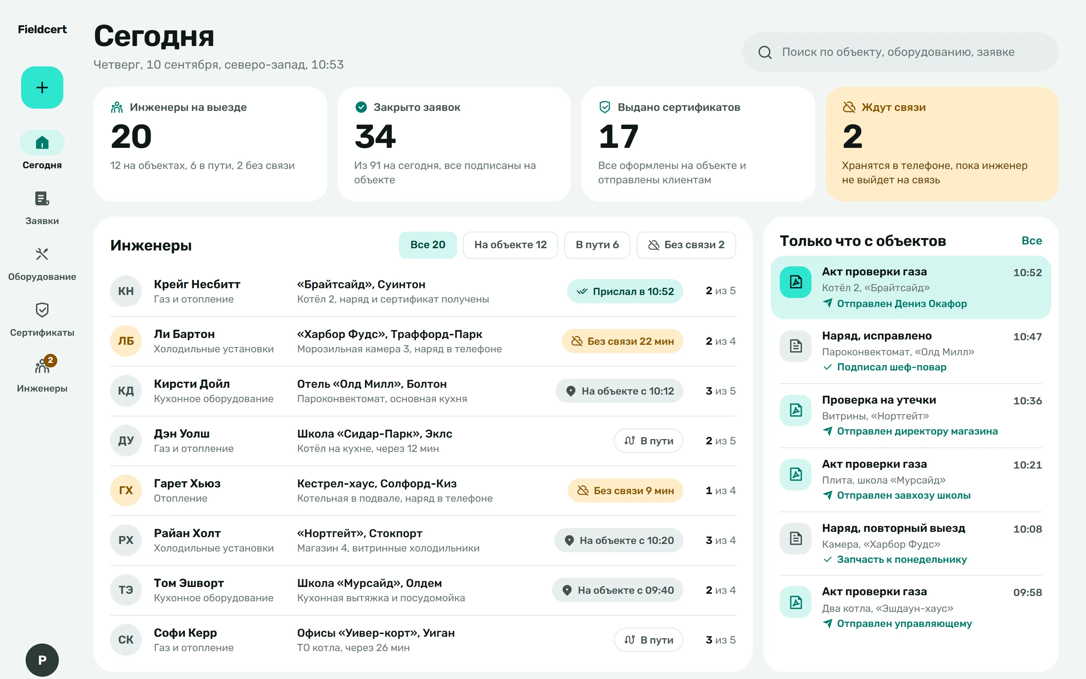The image size is (1086, 679).
Task: Filter engineers by В пути 6
Action: coord(597,245)
